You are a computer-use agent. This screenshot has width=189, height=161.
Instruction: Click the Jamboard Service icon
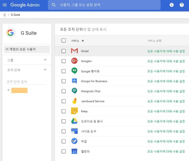(x=74, y=101)
